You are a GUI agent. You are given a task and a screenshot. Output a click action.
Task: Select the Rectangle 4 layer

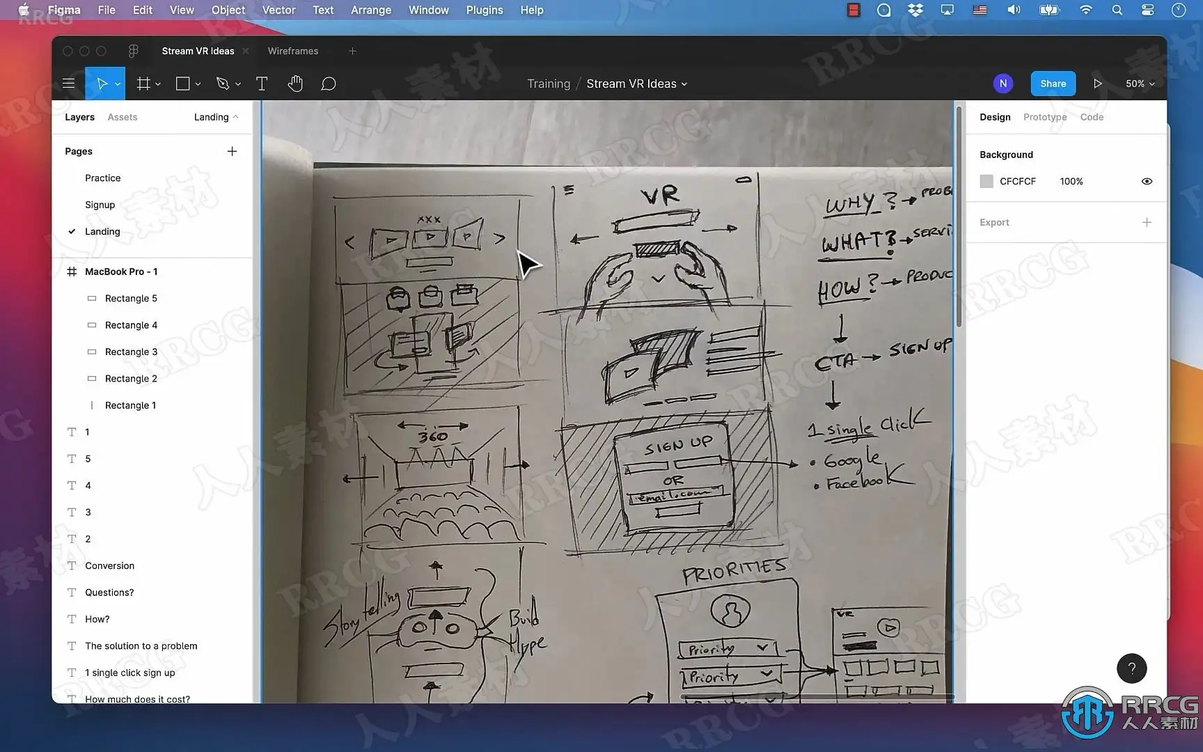click(x=131, y=325)
